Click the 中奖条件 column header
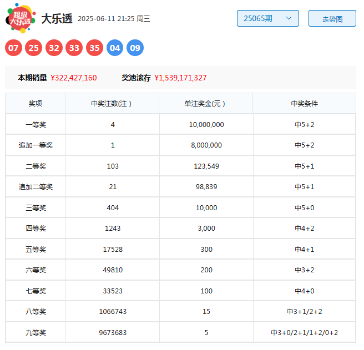This screenshot has height=350, width=364. pyautogui.click(x=304, y=104)
